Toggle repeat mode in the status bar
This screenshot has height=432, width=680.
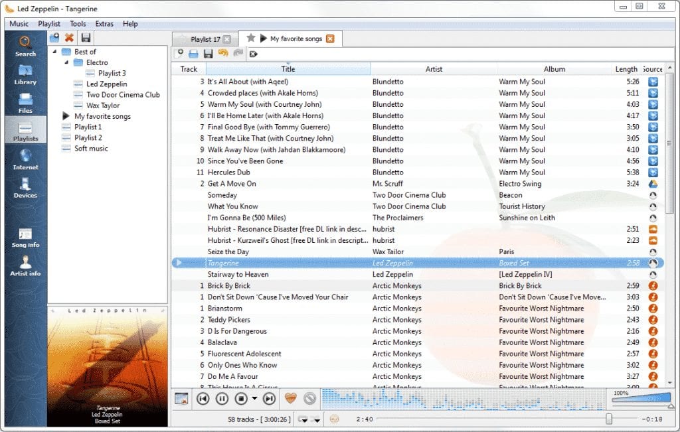303,419
